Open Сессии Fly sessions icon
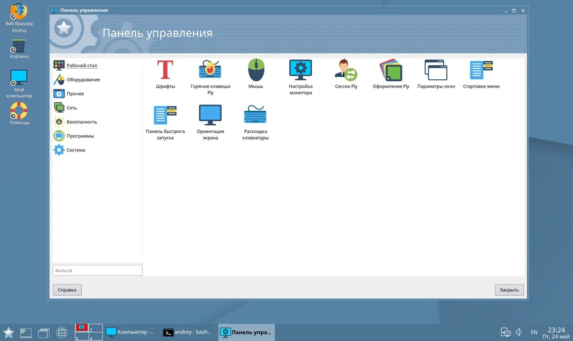573x341 pixels. tap(346, 70)
